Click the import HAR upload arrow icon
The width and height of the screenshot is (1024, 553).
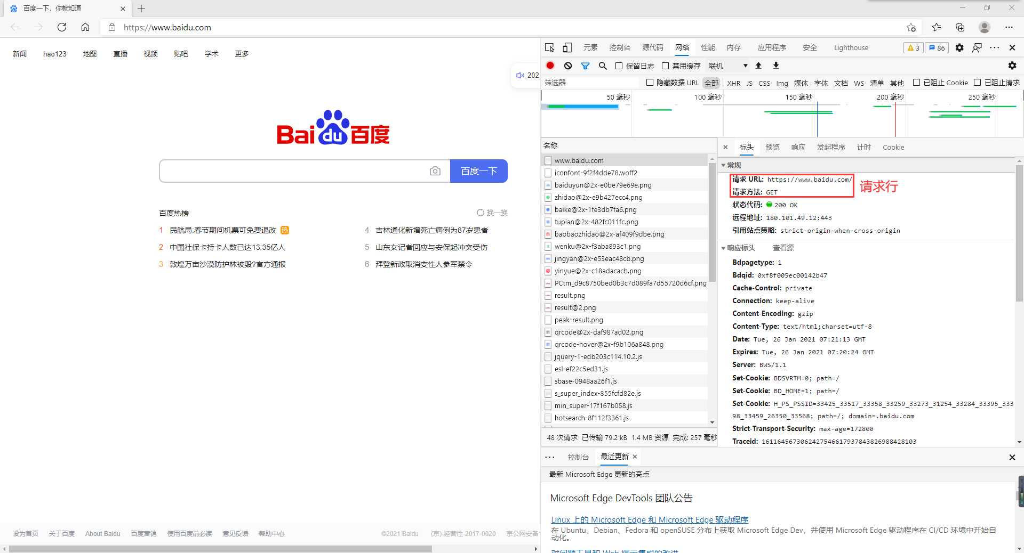coord(758,66)
